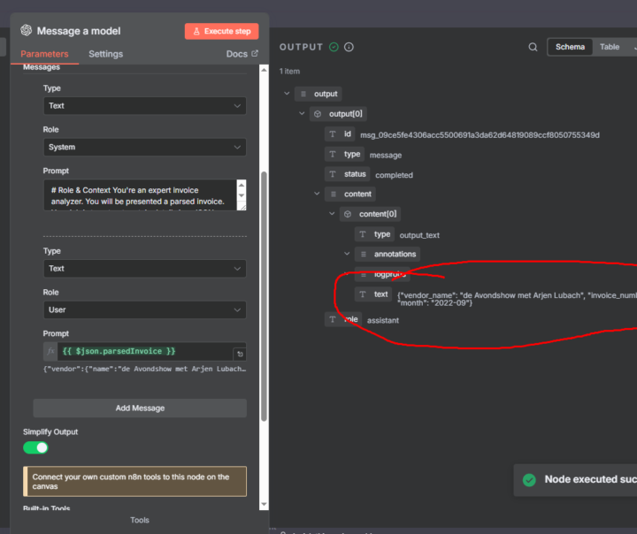Viewport: 637px width, 534px height.
Task: Click the green success check beside OUTPUT
Action: (x=334, y=47)
